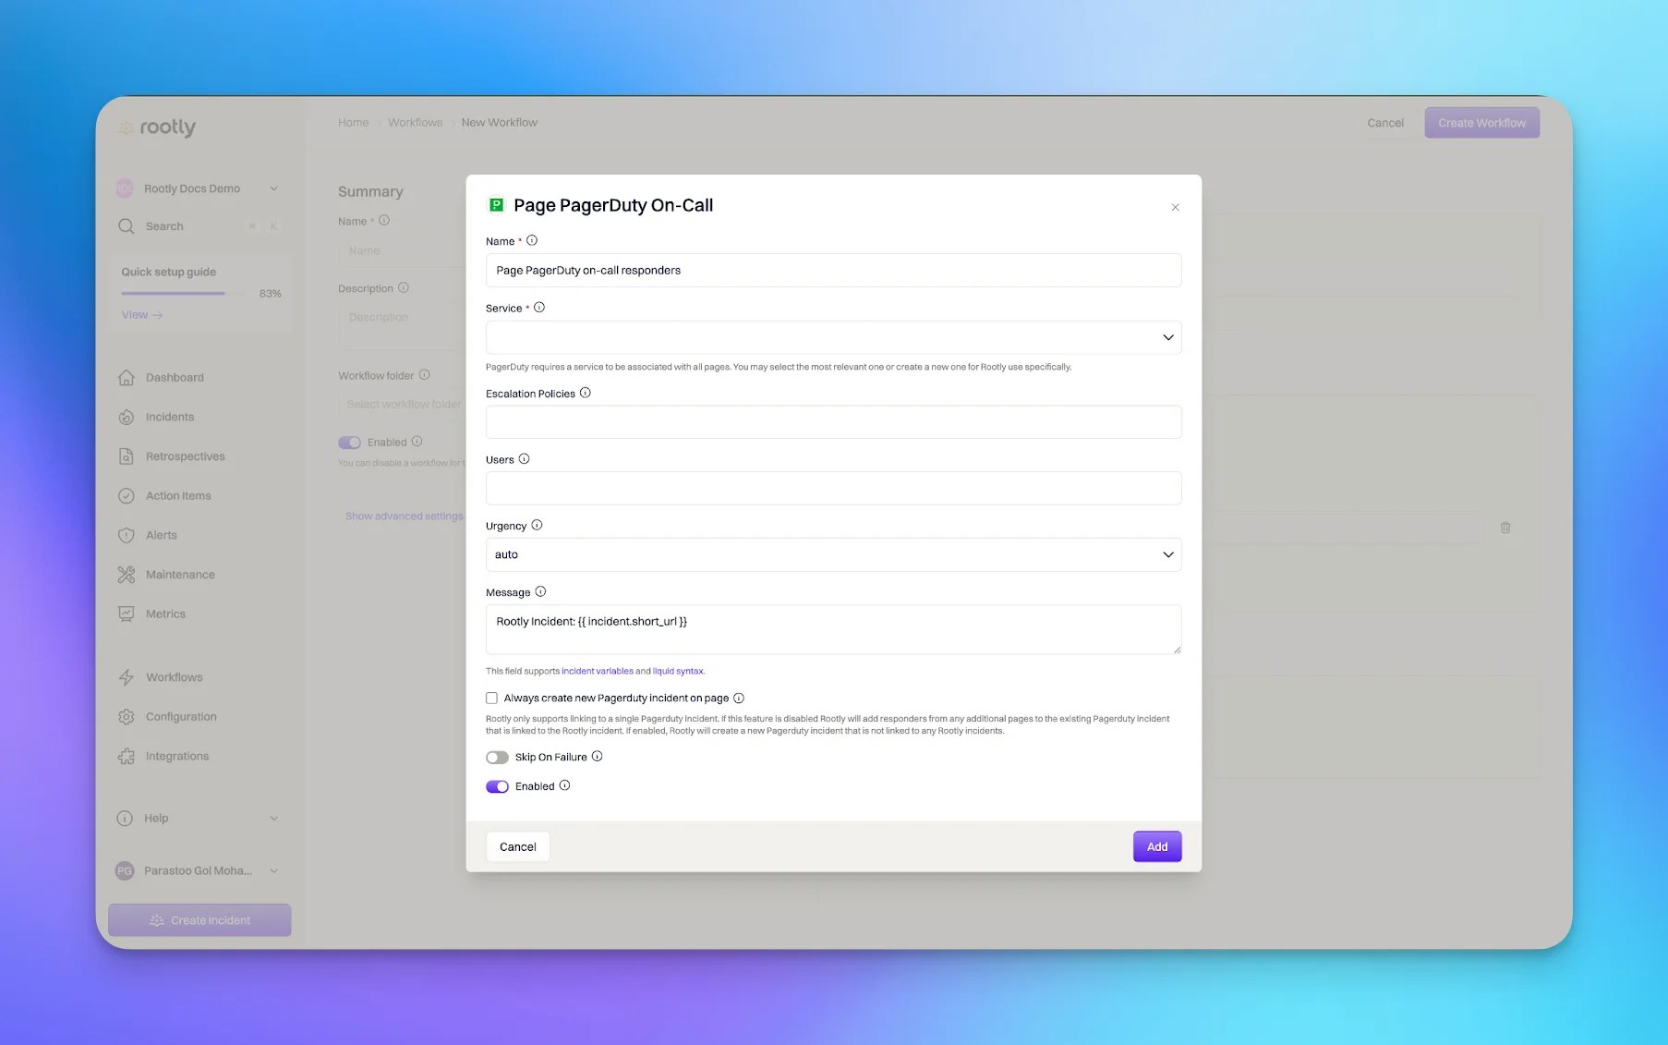
Task: Open the Urgency dropdown set to auto
Action: [833, 554]
